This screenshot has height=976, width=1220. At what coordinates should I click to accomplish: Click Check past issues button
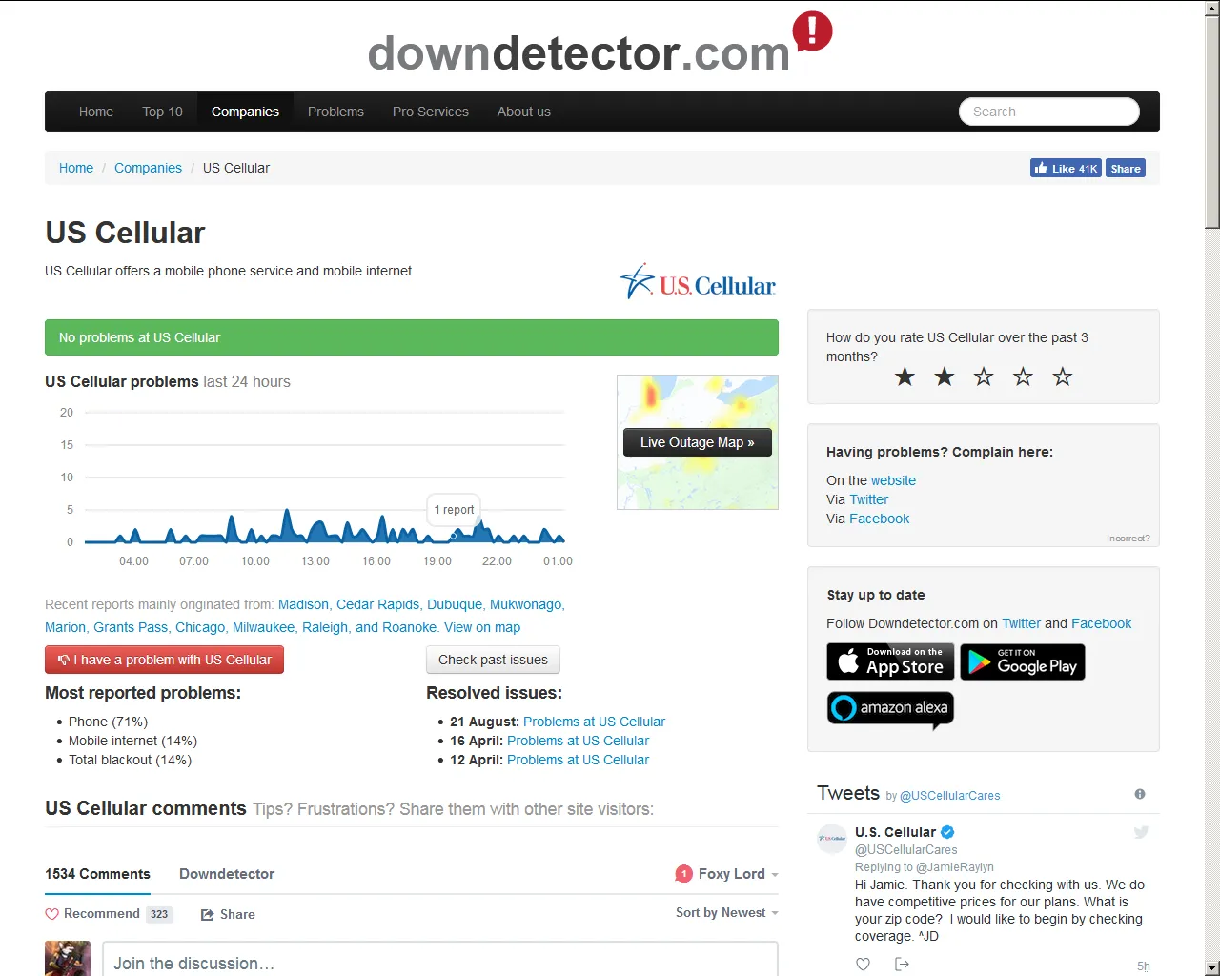click(x=493, y=660)
